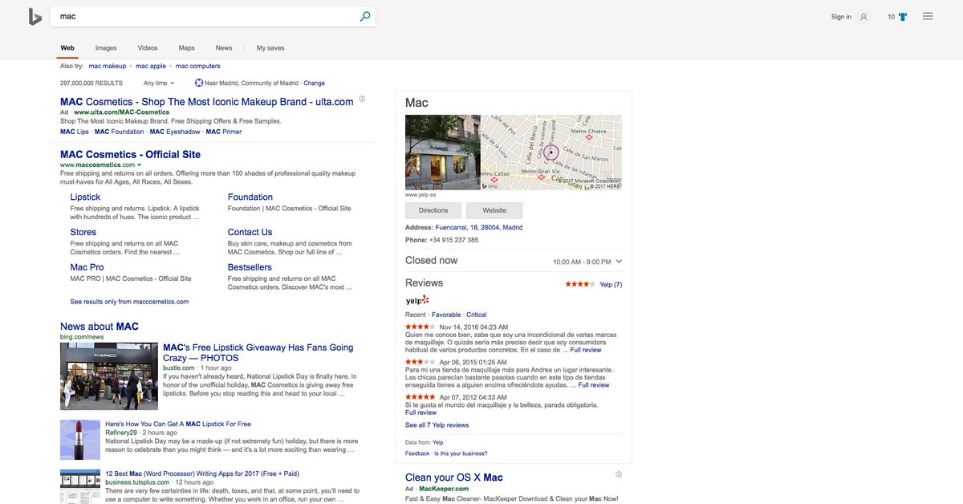Open Full review for Apr 07, 2012
The image size is (963, 504).
421,413
